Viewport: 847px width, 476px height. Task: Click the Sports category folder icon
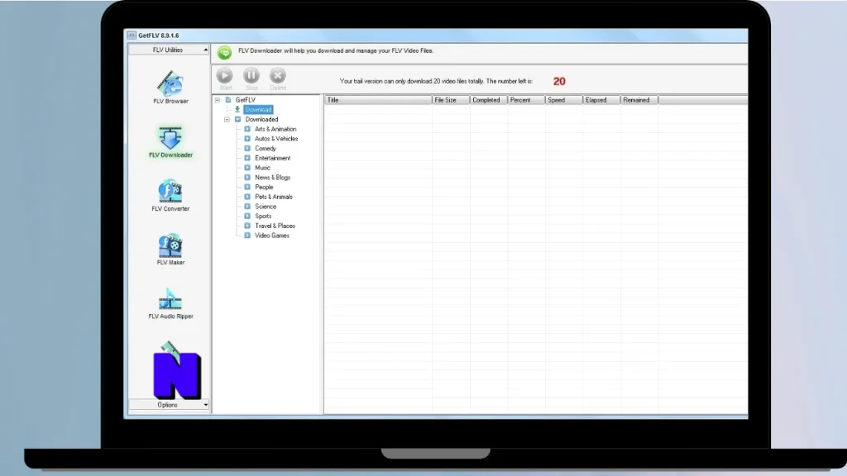(x=247, y=217)
